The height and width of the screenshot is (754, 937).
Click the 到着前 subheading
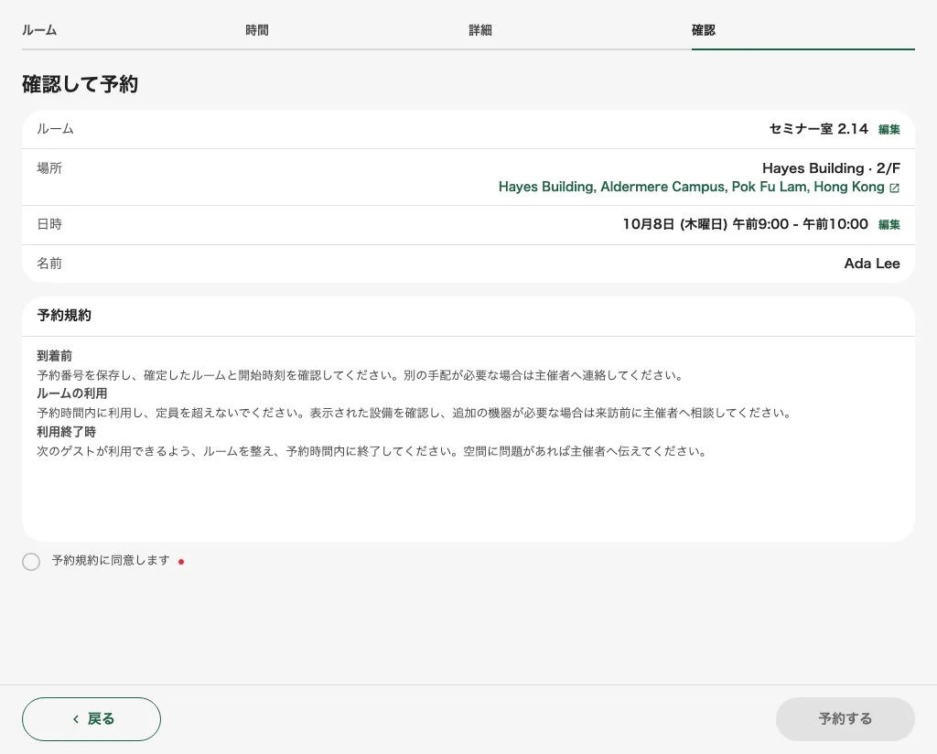click(x=54, y=356)
